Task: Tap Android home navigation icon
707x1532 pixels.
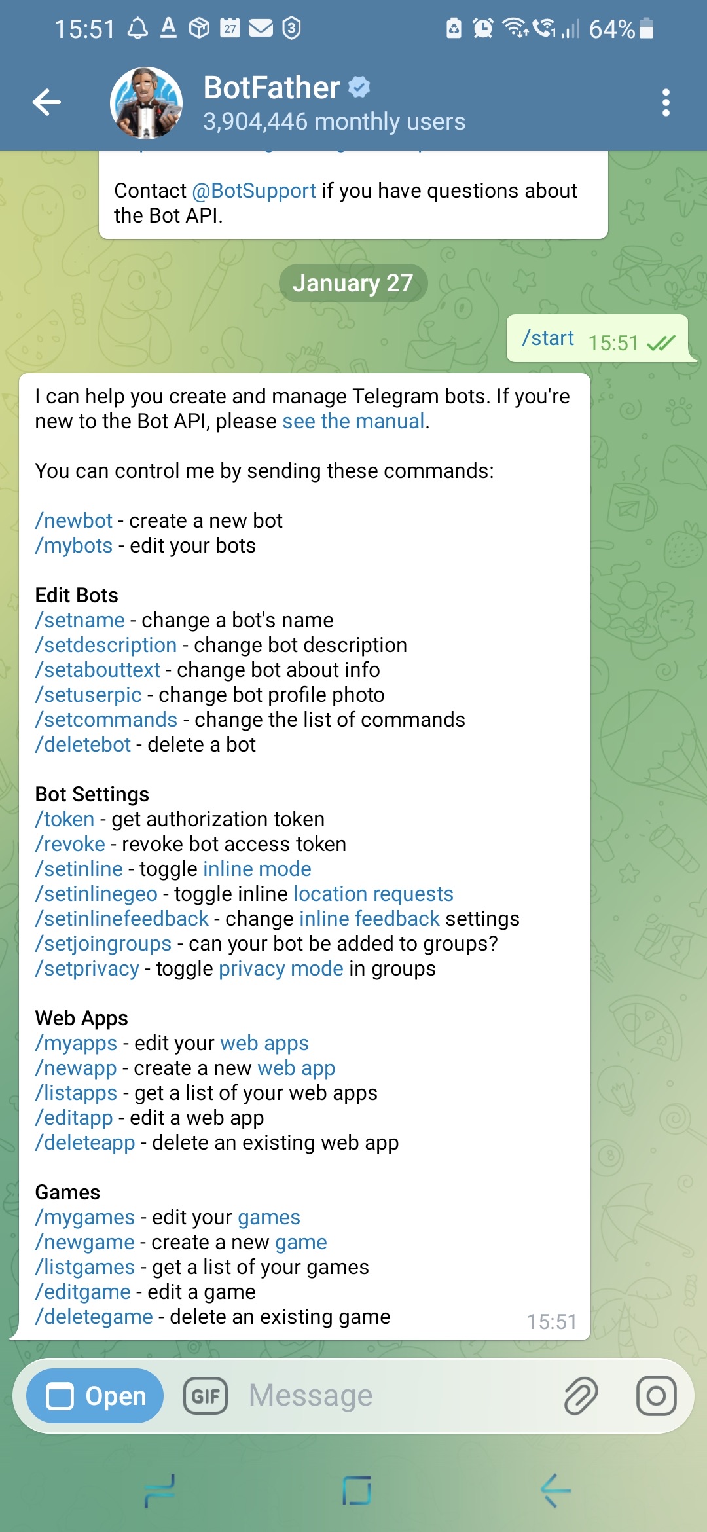Action: [x=357, y=1491]
